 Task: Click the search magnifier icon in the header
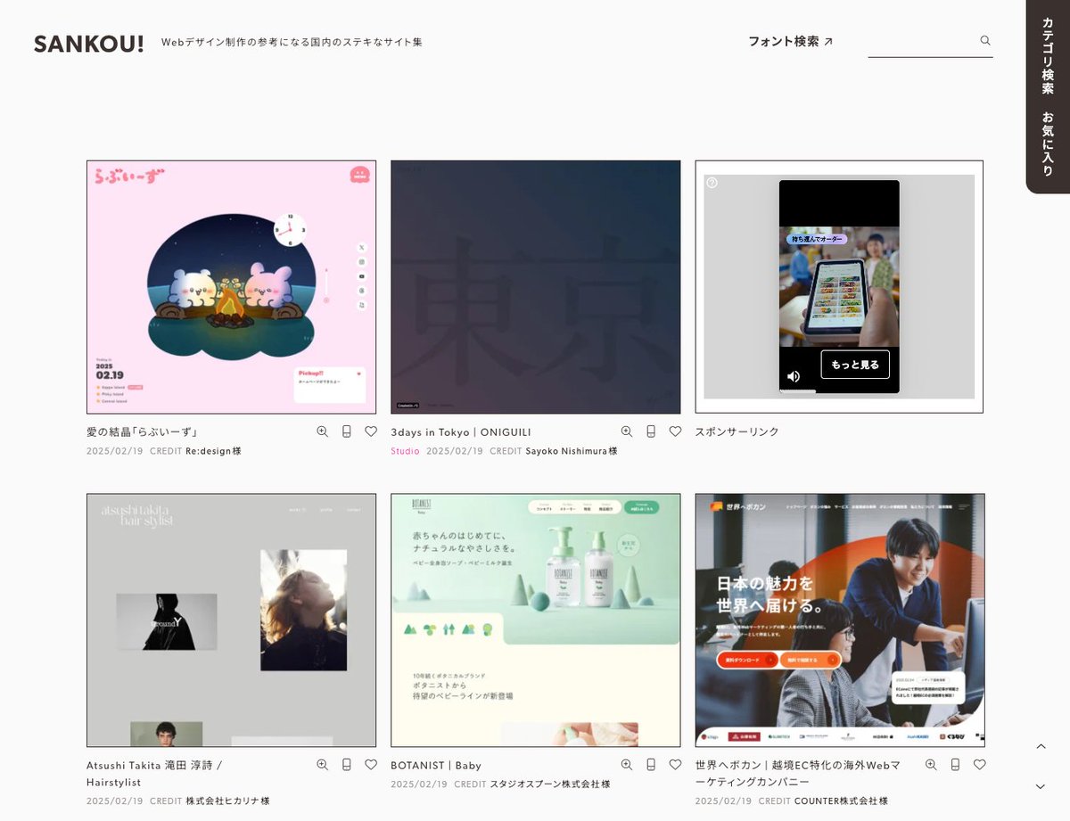[984, 40]
